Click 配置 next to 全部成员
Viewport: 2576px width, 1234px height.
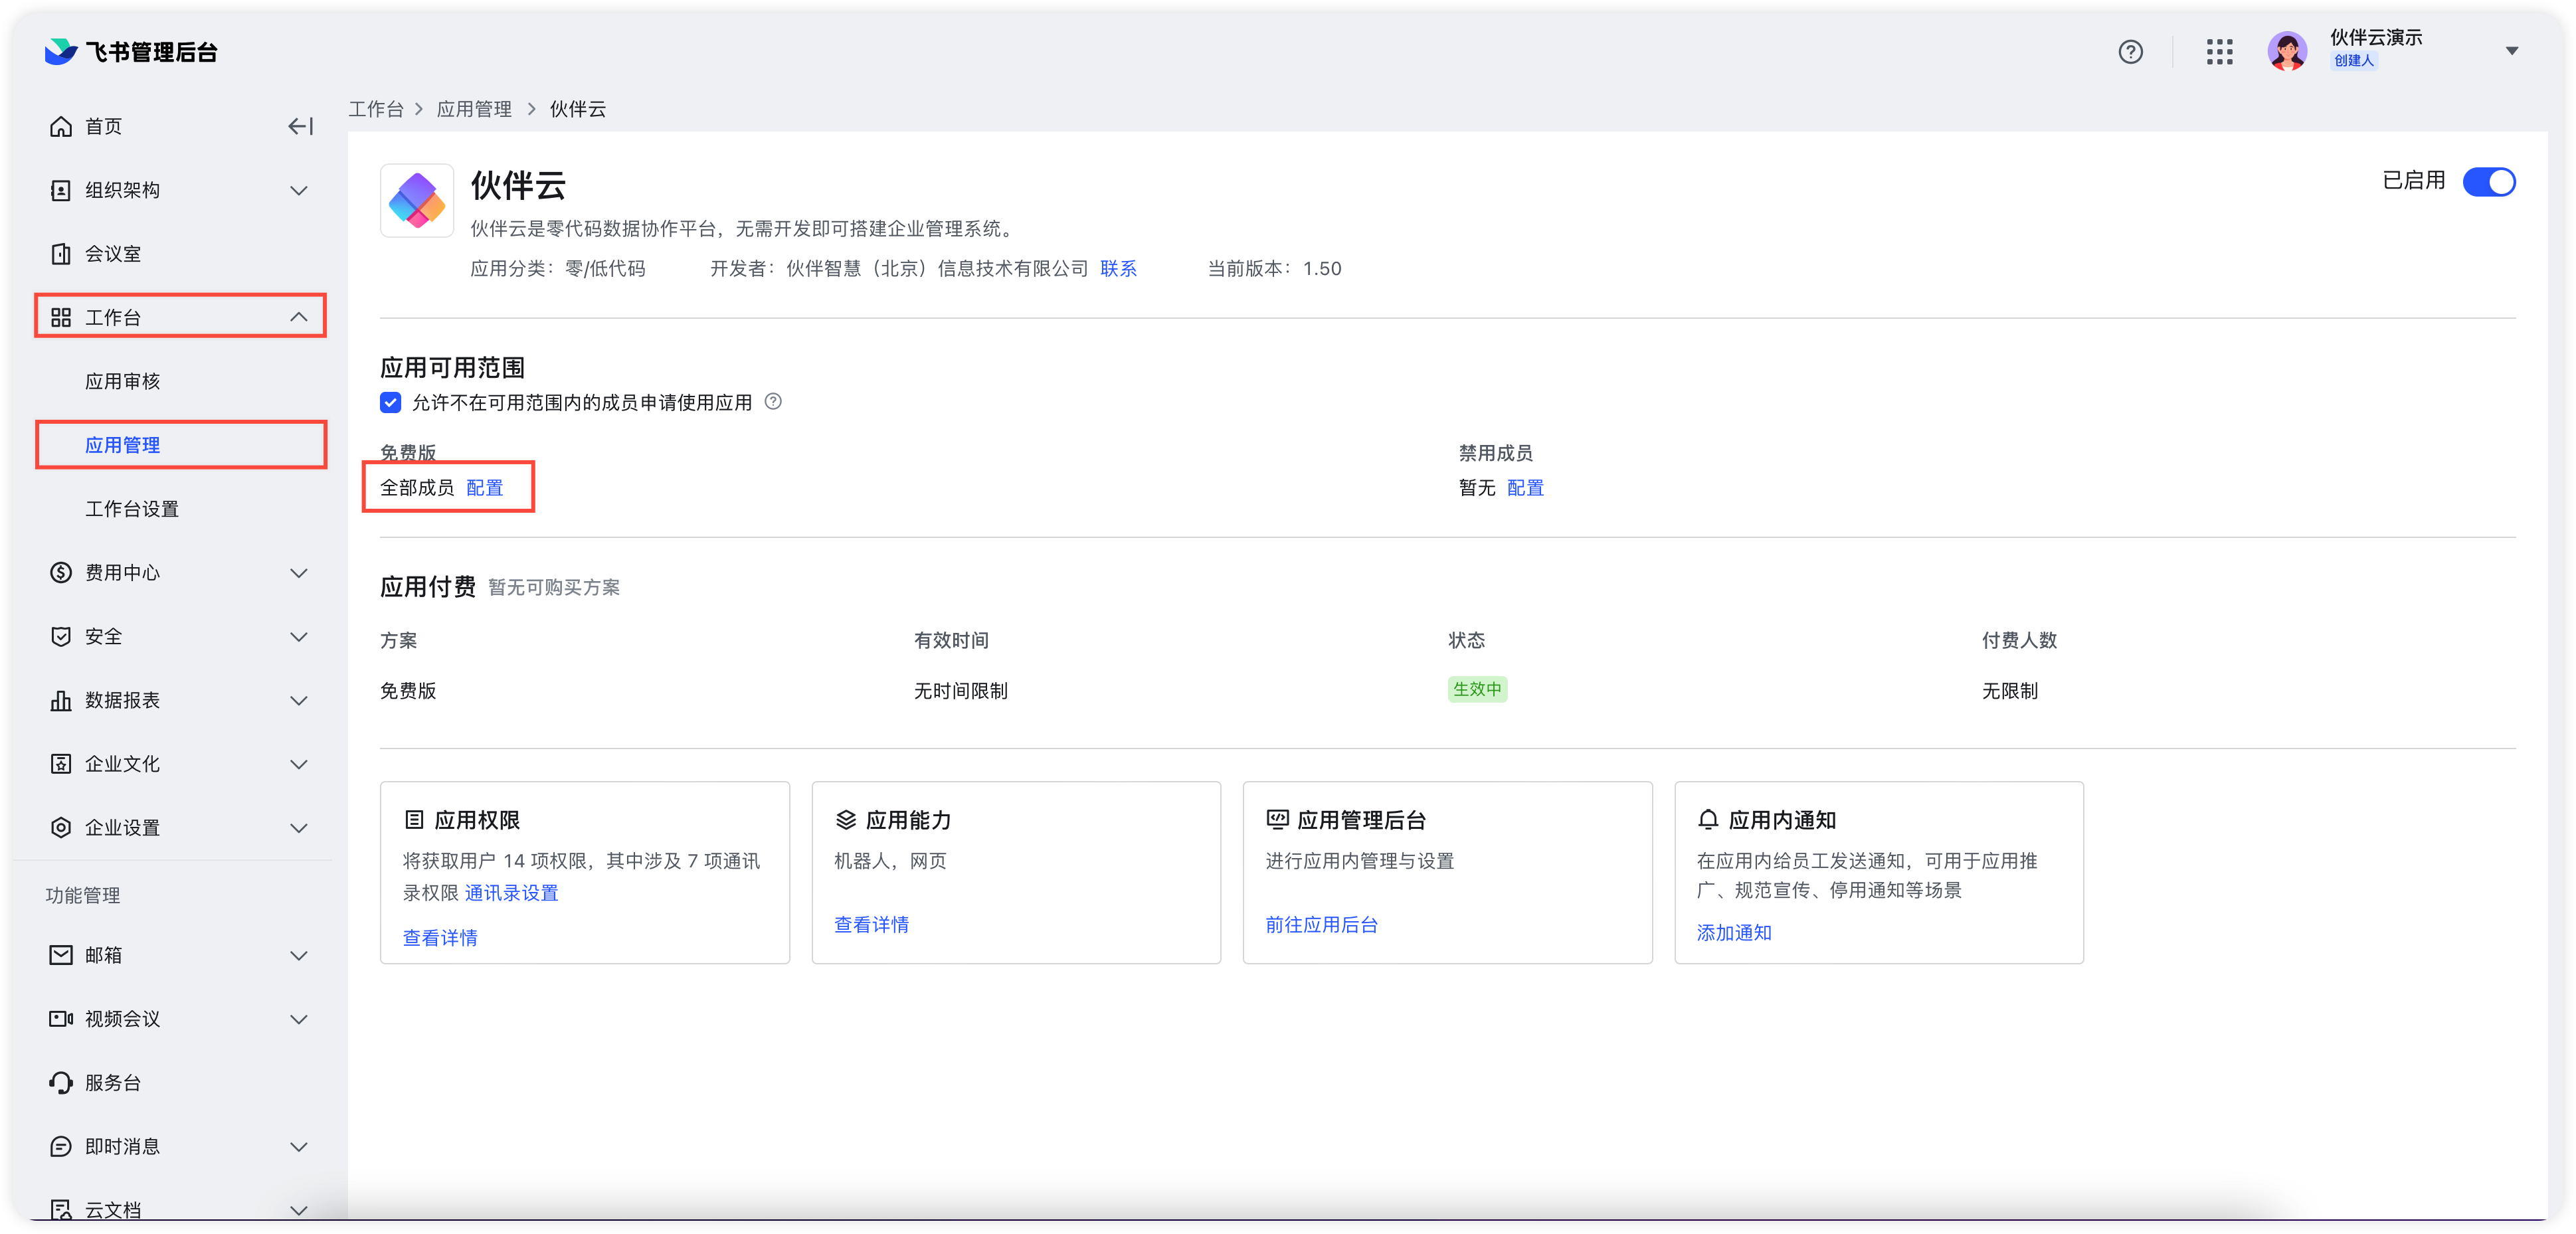484,488
